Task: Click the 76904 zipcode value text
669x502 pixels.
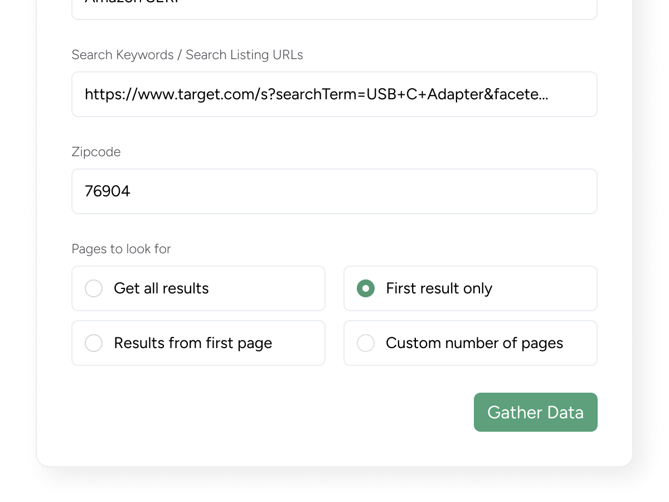Action: pyautogui.click(x=108, y=191)
